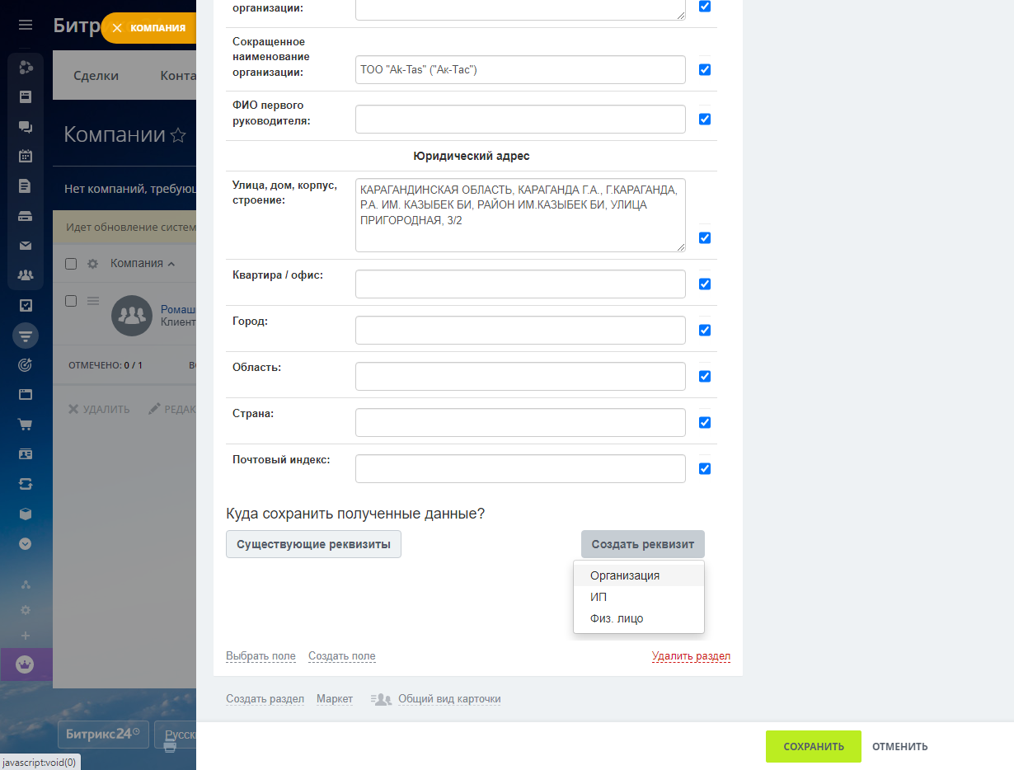Open the box cube icon in sidebar

point(26,514)
